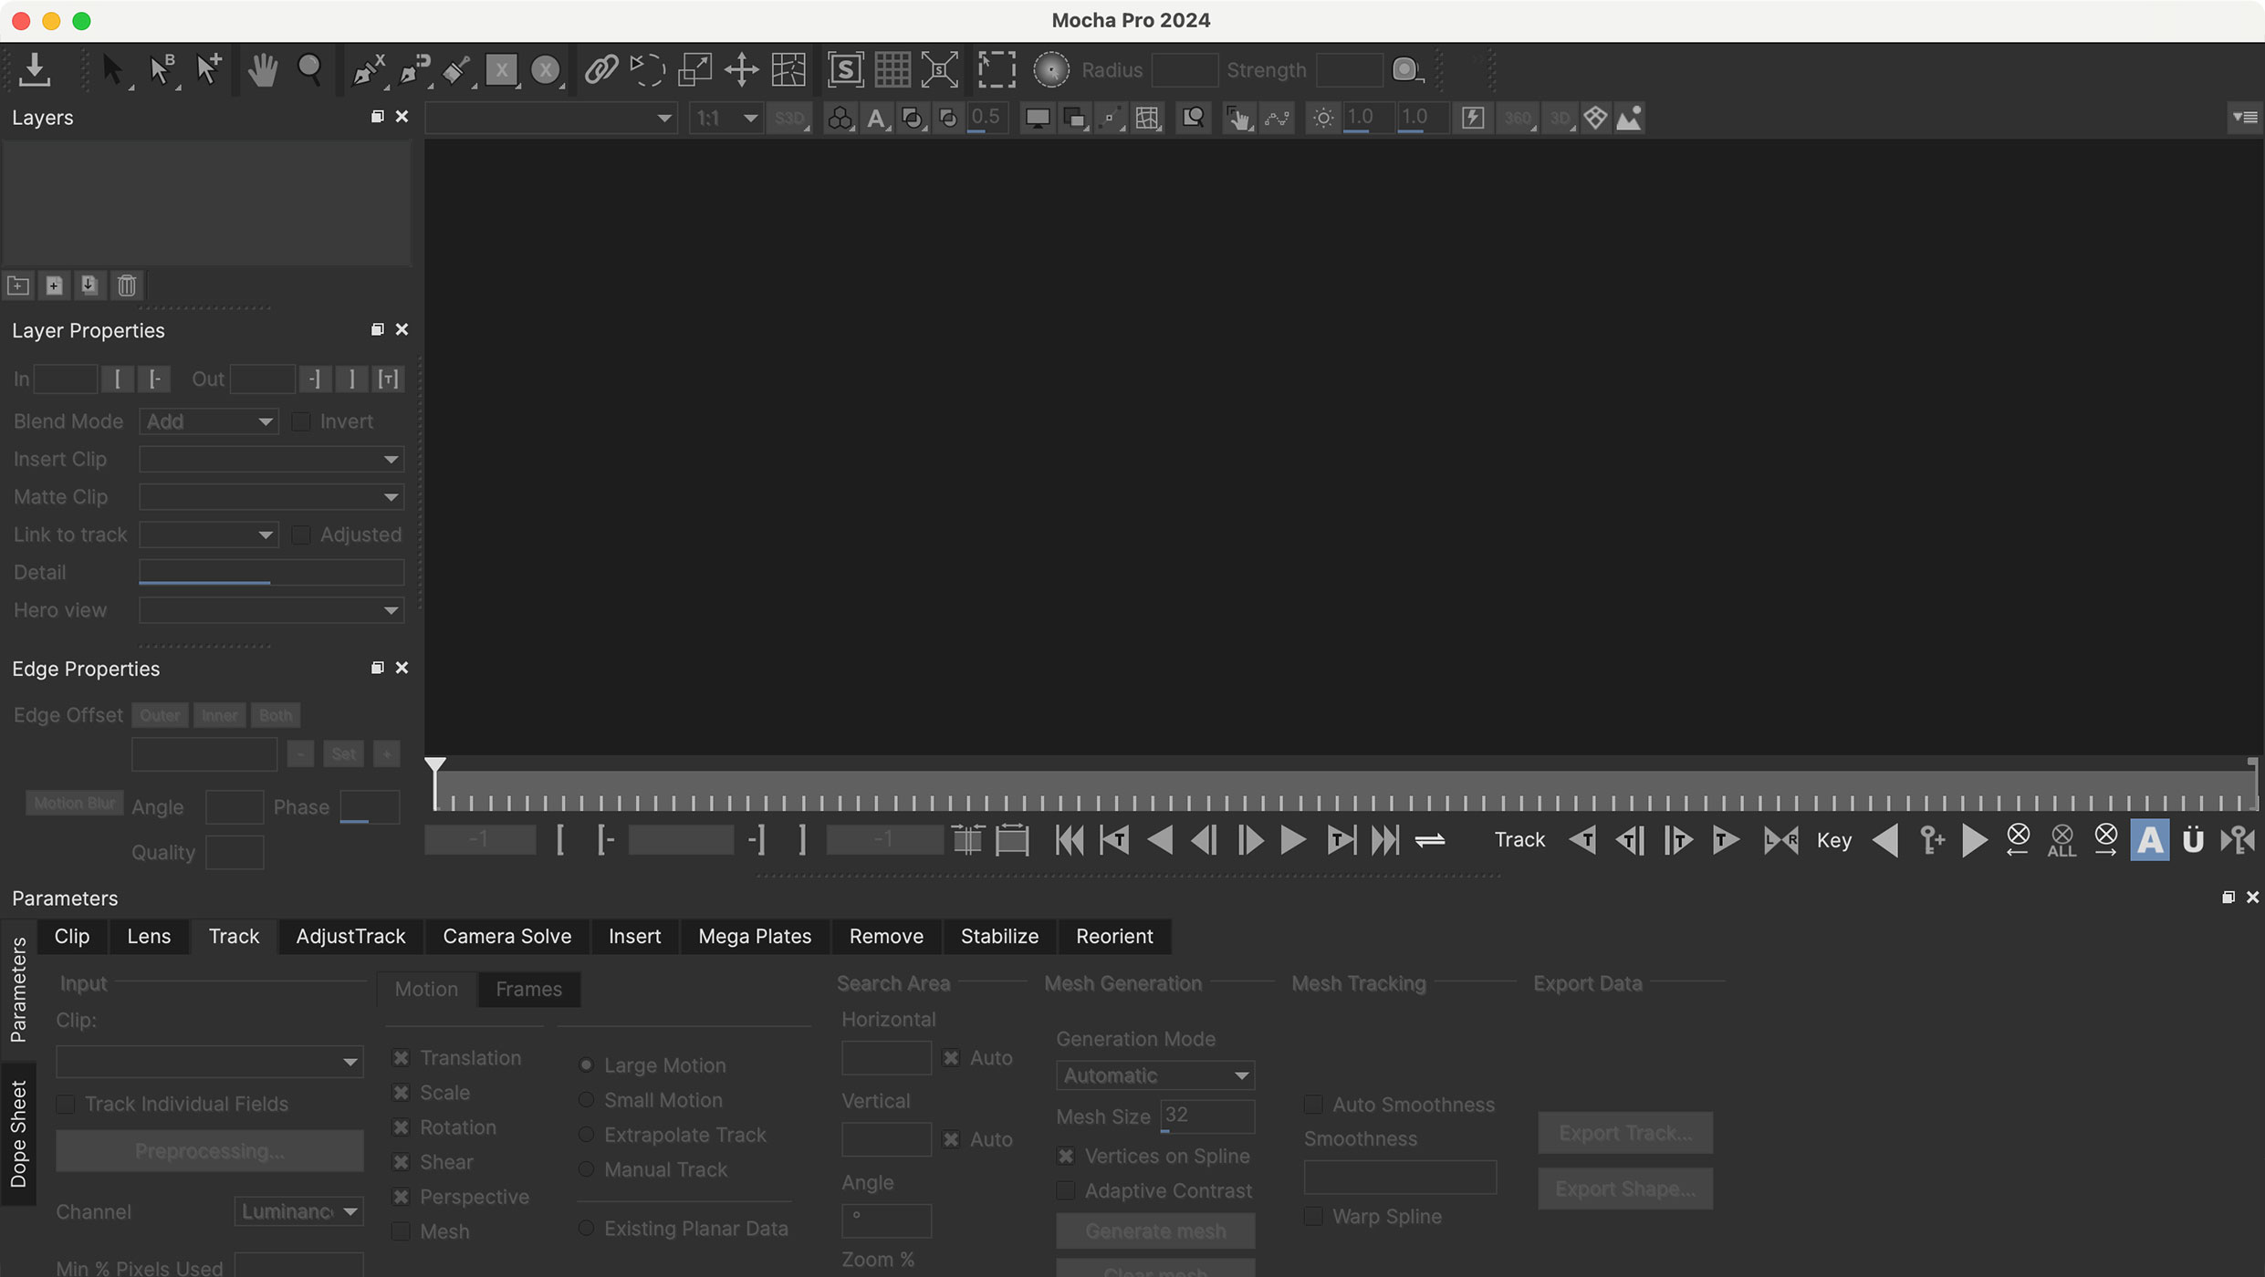2265x1277 pixels.
Task: Click the brightness sun icon in view bar
Action: 1323,118
